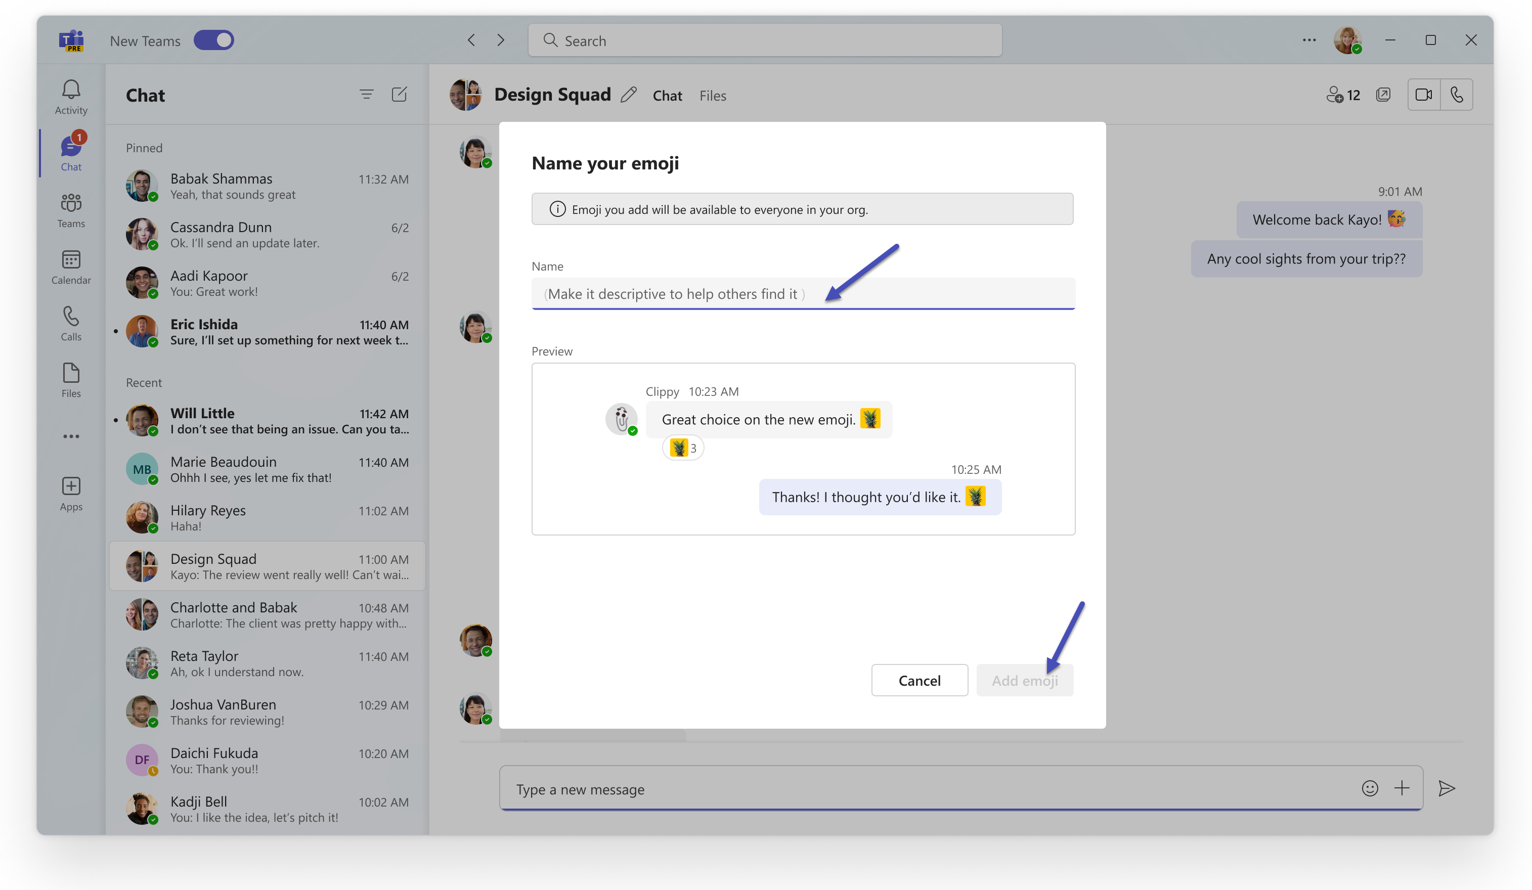
Task: Open the Calls sidebar icon
Action: coord(70,324)
